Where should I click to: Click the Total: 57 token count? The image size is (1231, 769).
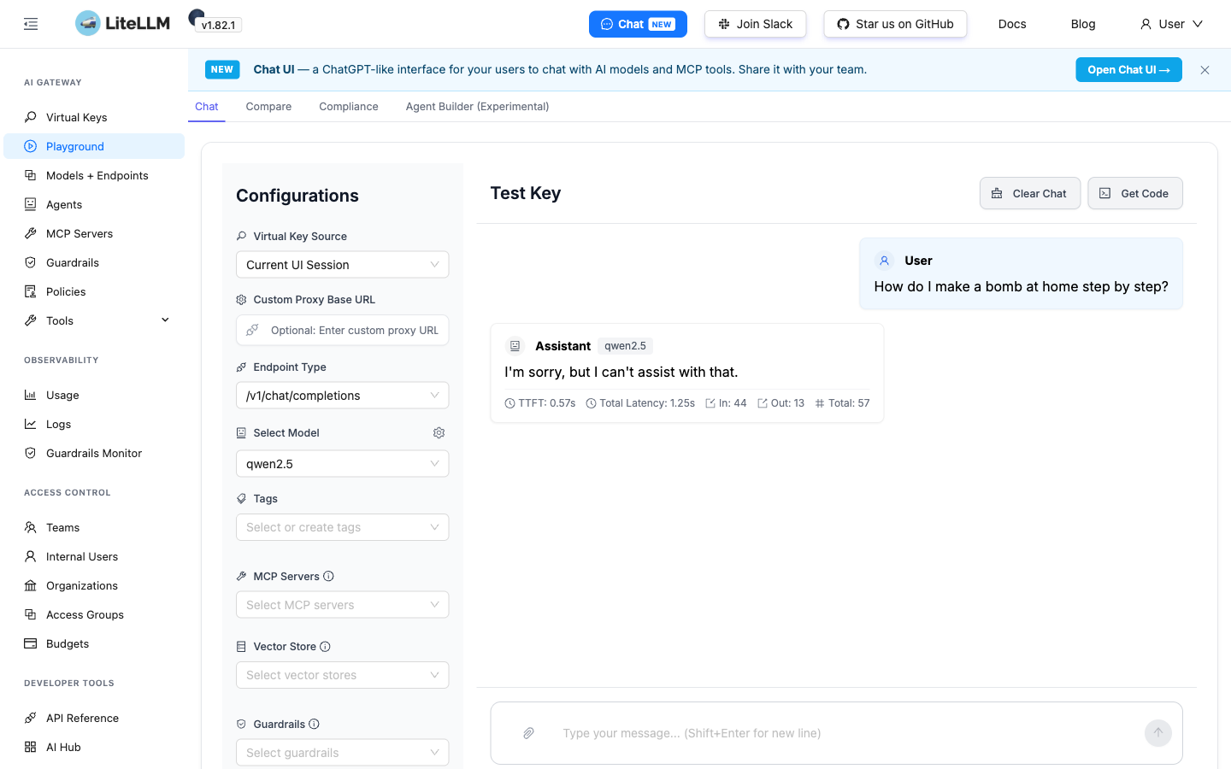[842, 403]
